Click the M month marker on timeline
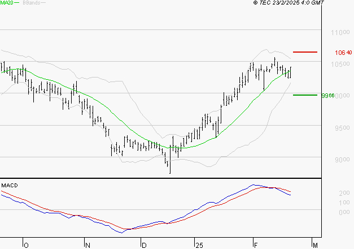Image resolution: width=354 pixels, height=249 pixels. click(x=315, y=245)
